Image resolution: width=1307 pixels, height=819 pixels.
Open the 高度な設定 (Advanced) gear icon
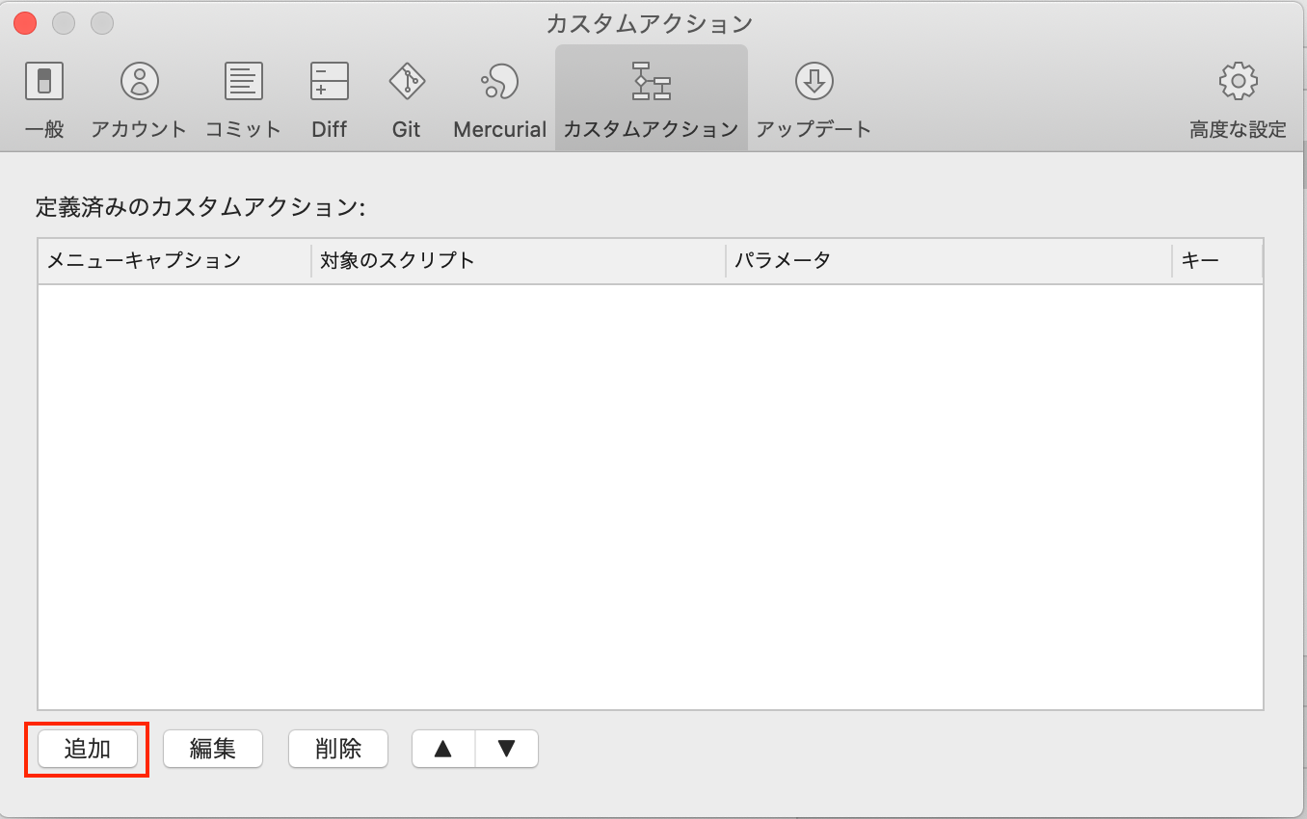tap(1237, 96)
